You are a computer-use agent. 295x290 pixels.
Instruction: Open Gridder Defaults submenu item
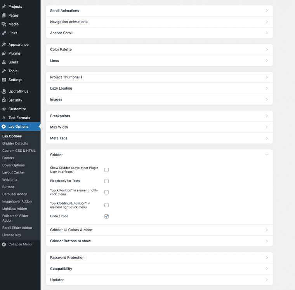click(x=15, y=143)
